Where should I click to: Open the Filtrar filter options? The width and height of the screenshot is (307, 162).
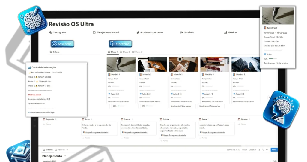coord(244,149)
